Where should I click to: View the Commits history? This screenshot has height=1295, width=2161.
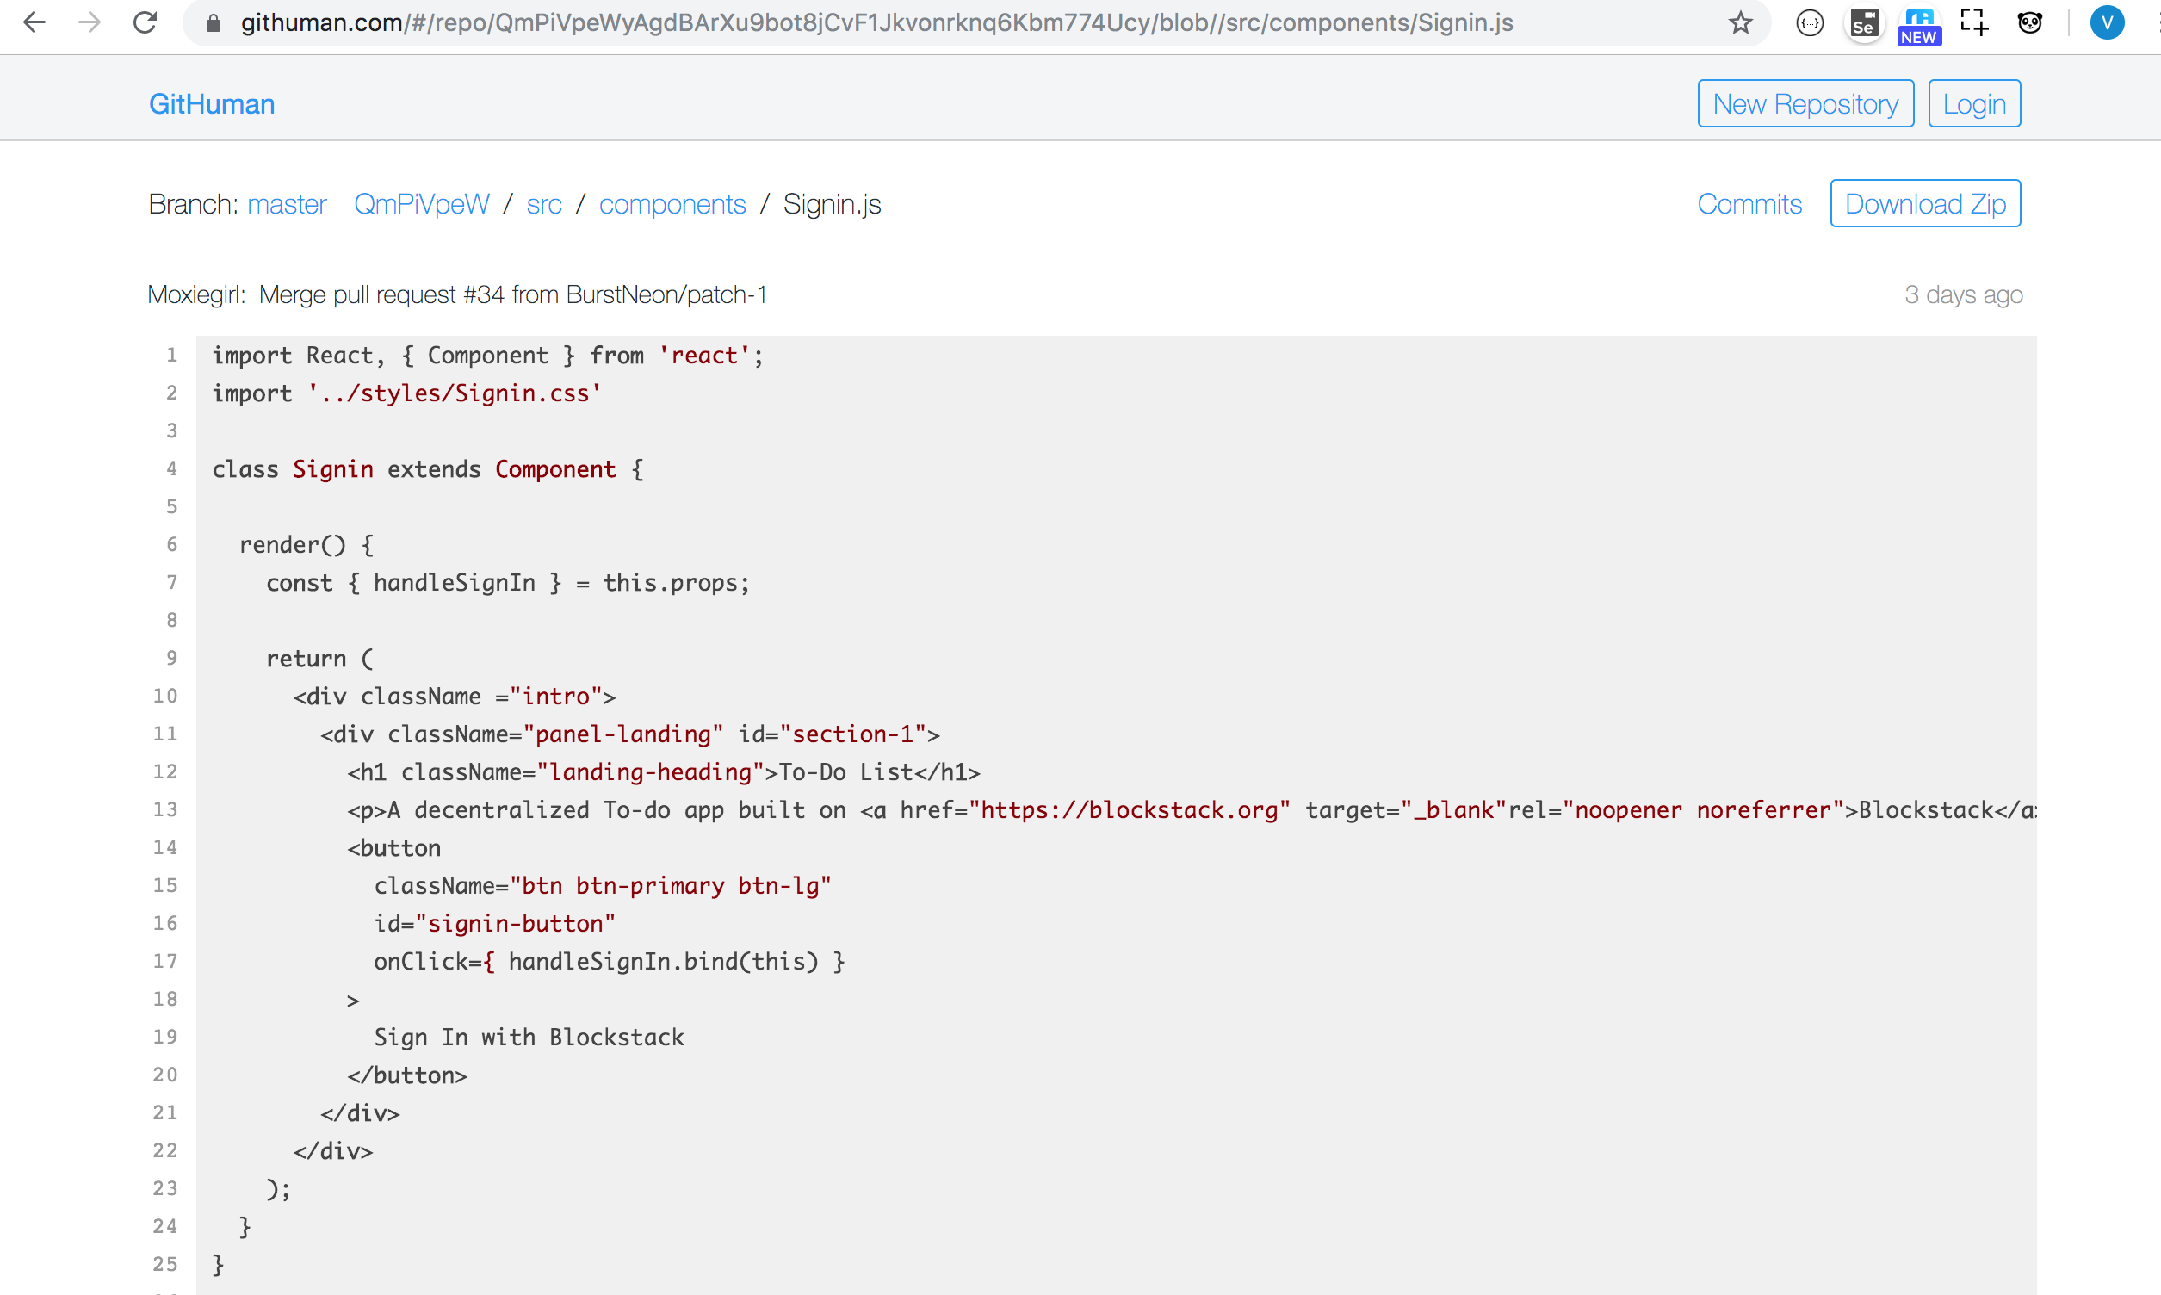[1749, 204]
